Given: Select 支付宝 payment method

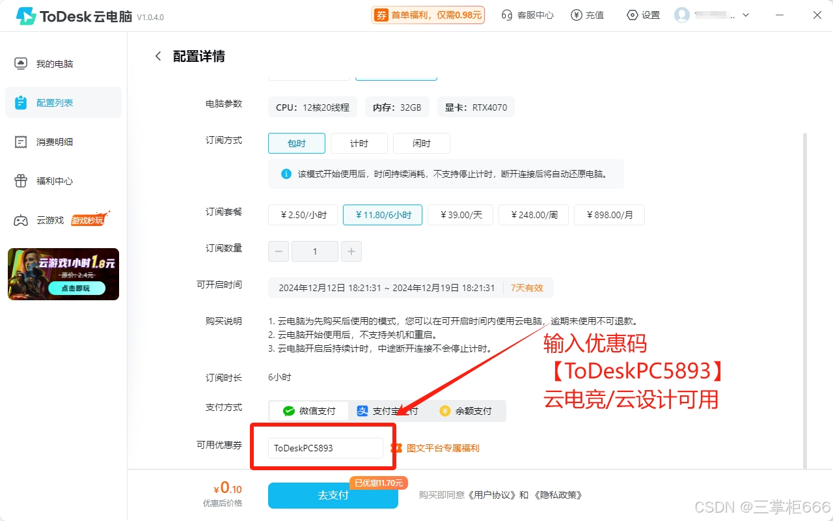Looking at the screenshot, I should click(x=387, y=411).
